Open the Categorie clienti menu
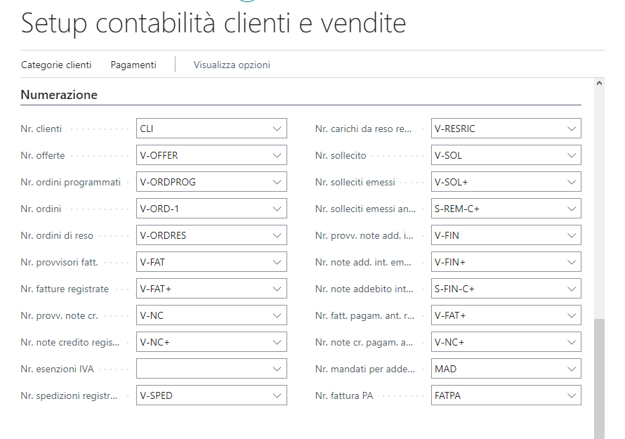625x439 pixels. pos(56,65)
